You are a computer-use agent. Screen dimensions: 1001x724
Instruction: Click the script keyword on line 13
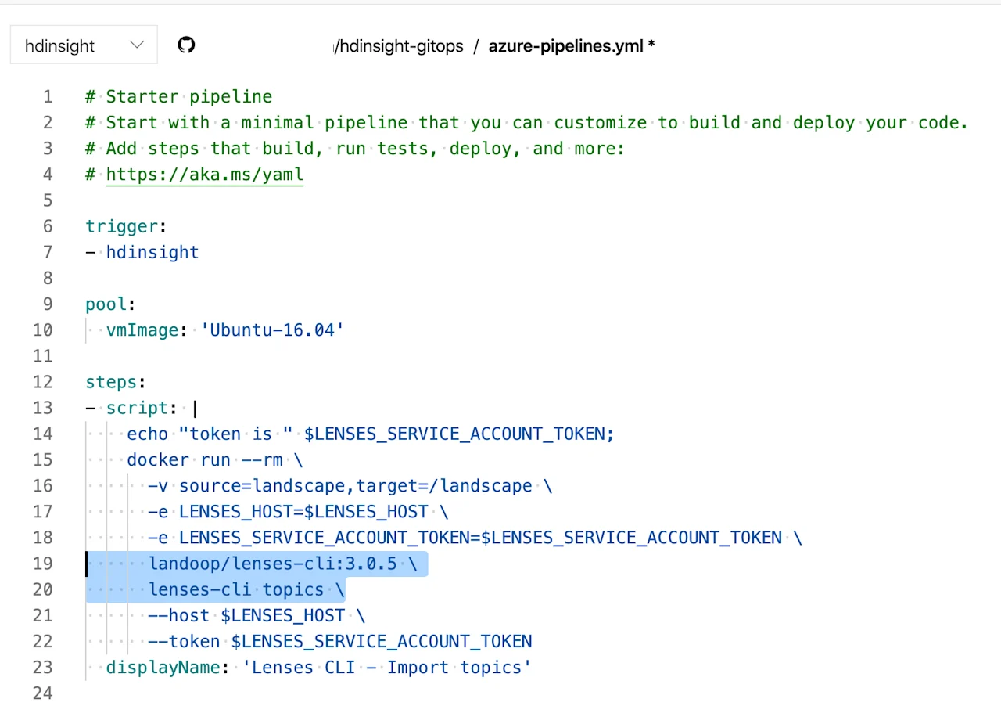[137, 408]
